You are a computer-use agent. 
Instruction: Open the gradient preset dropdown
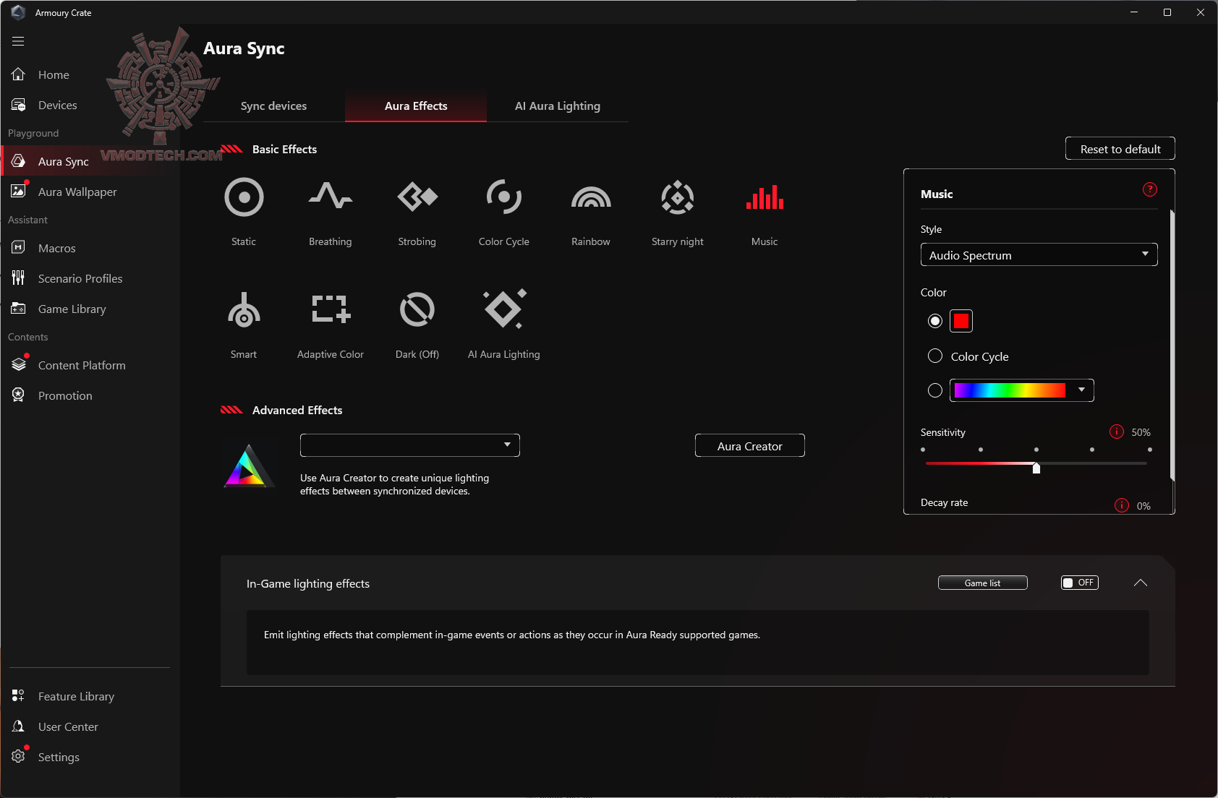(x=1021, y=390)
